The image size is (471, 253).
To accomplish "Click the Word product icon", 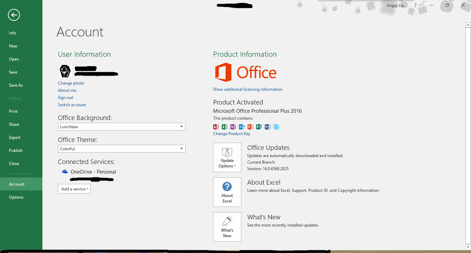I will click(268, 127).
